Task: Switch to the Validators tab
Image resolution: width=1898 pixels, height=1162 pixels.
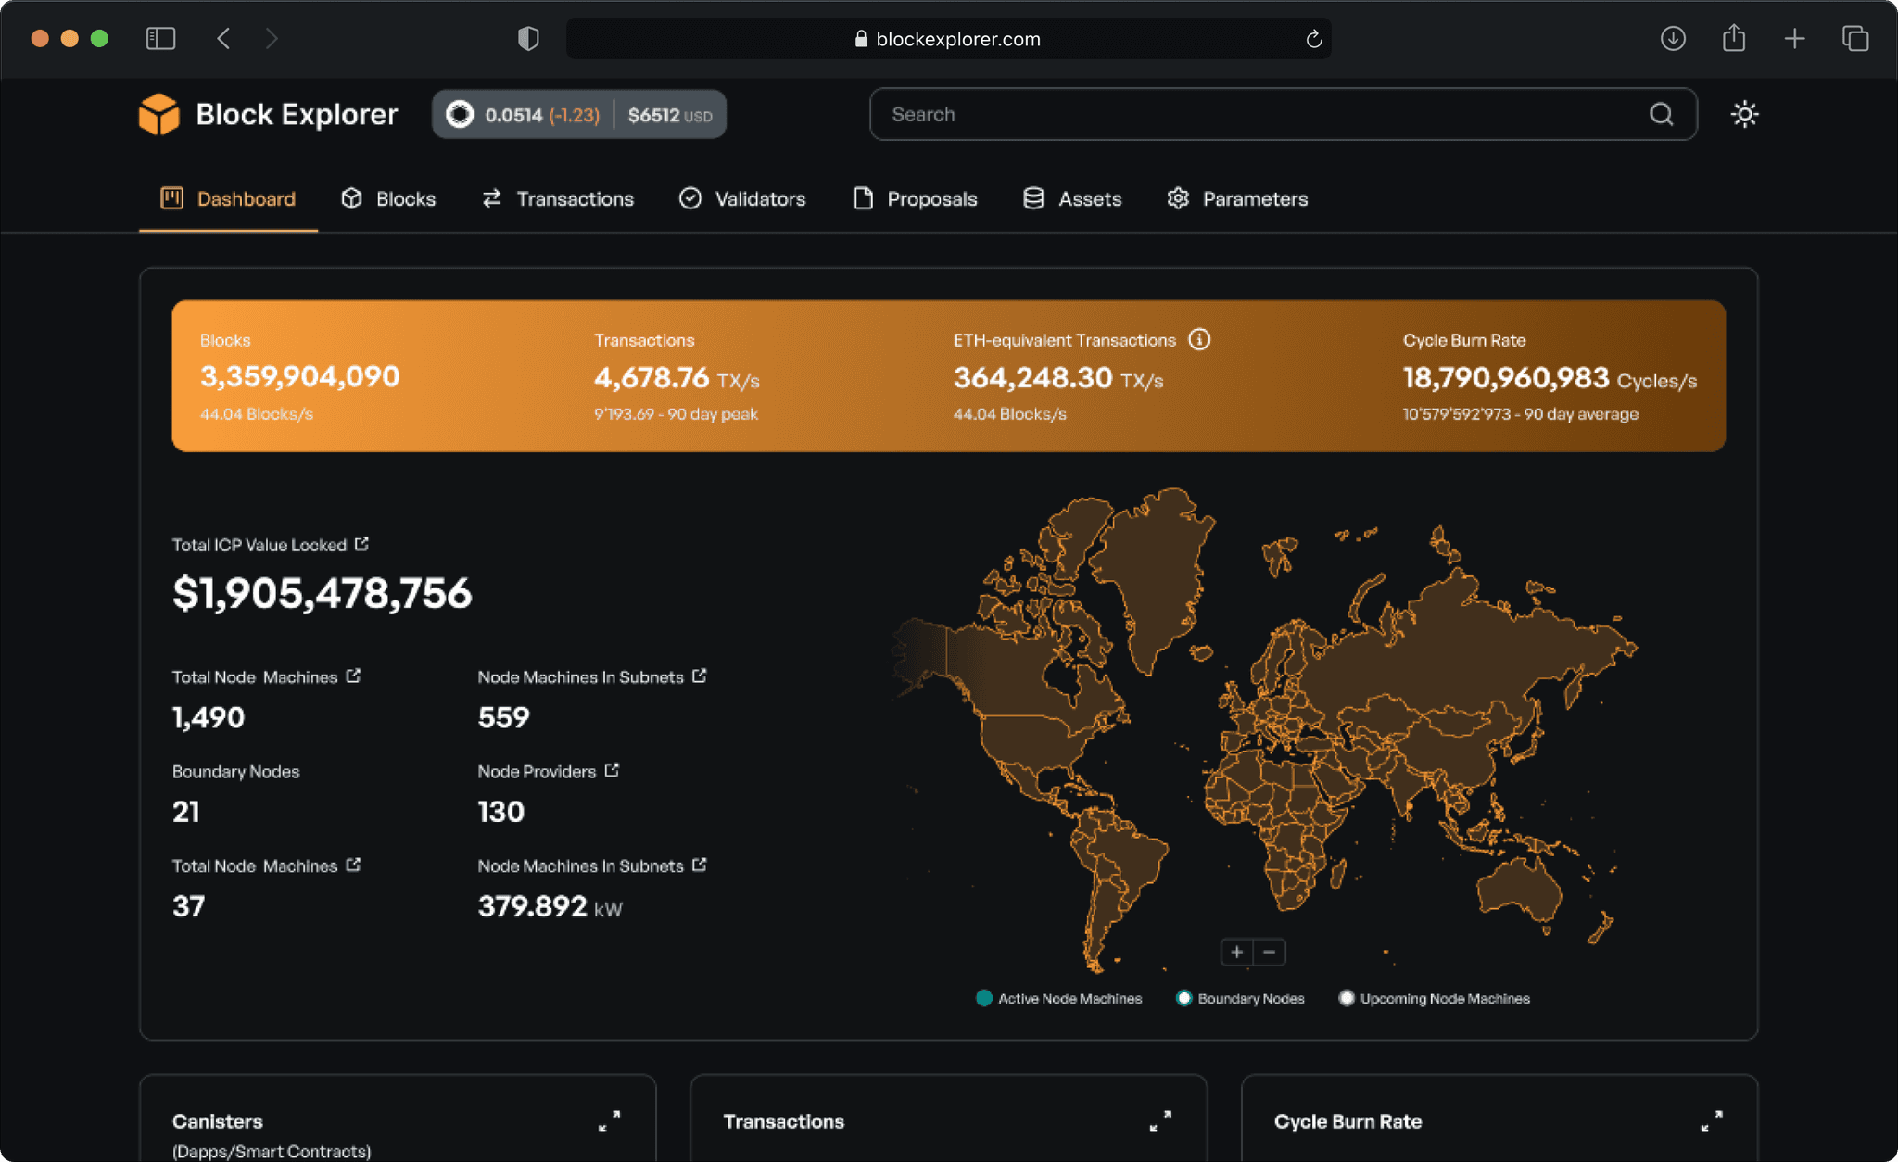Action: point(742,199)
